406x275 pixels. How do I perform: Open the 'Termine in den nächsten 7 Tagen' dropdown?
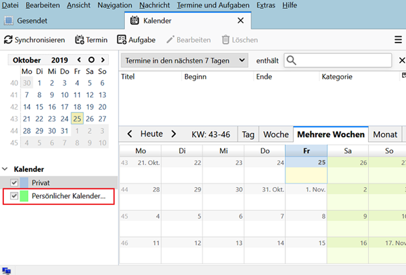[x=185, y=61]
